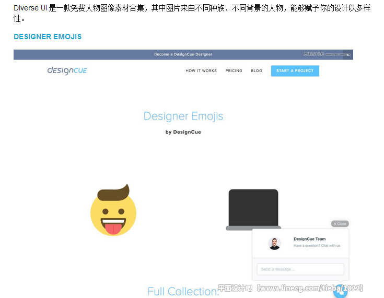The height and width of the screenshot is (298, 384).
Task: Click the round blue chat bubble icon
Action: pos(341,291)
